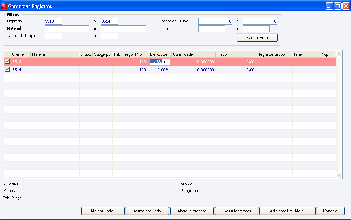Uncheck the checkbox for row 3513
Screen dimensions: 351x220
7,61
